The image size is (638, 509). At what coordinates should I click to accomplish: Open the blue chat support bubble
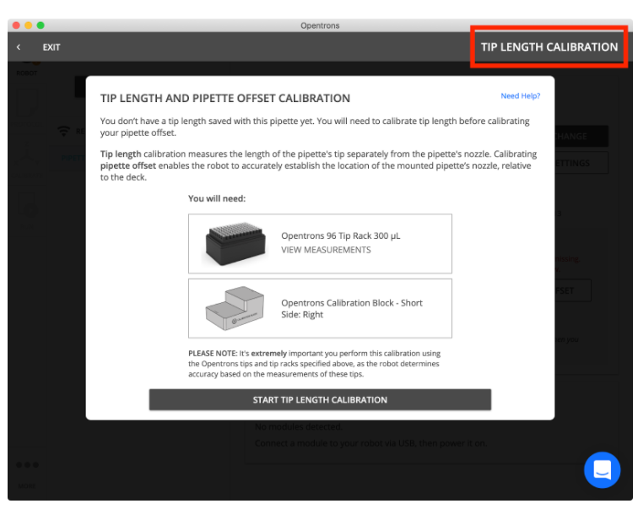pyautogui.click(x=602, y=470)
